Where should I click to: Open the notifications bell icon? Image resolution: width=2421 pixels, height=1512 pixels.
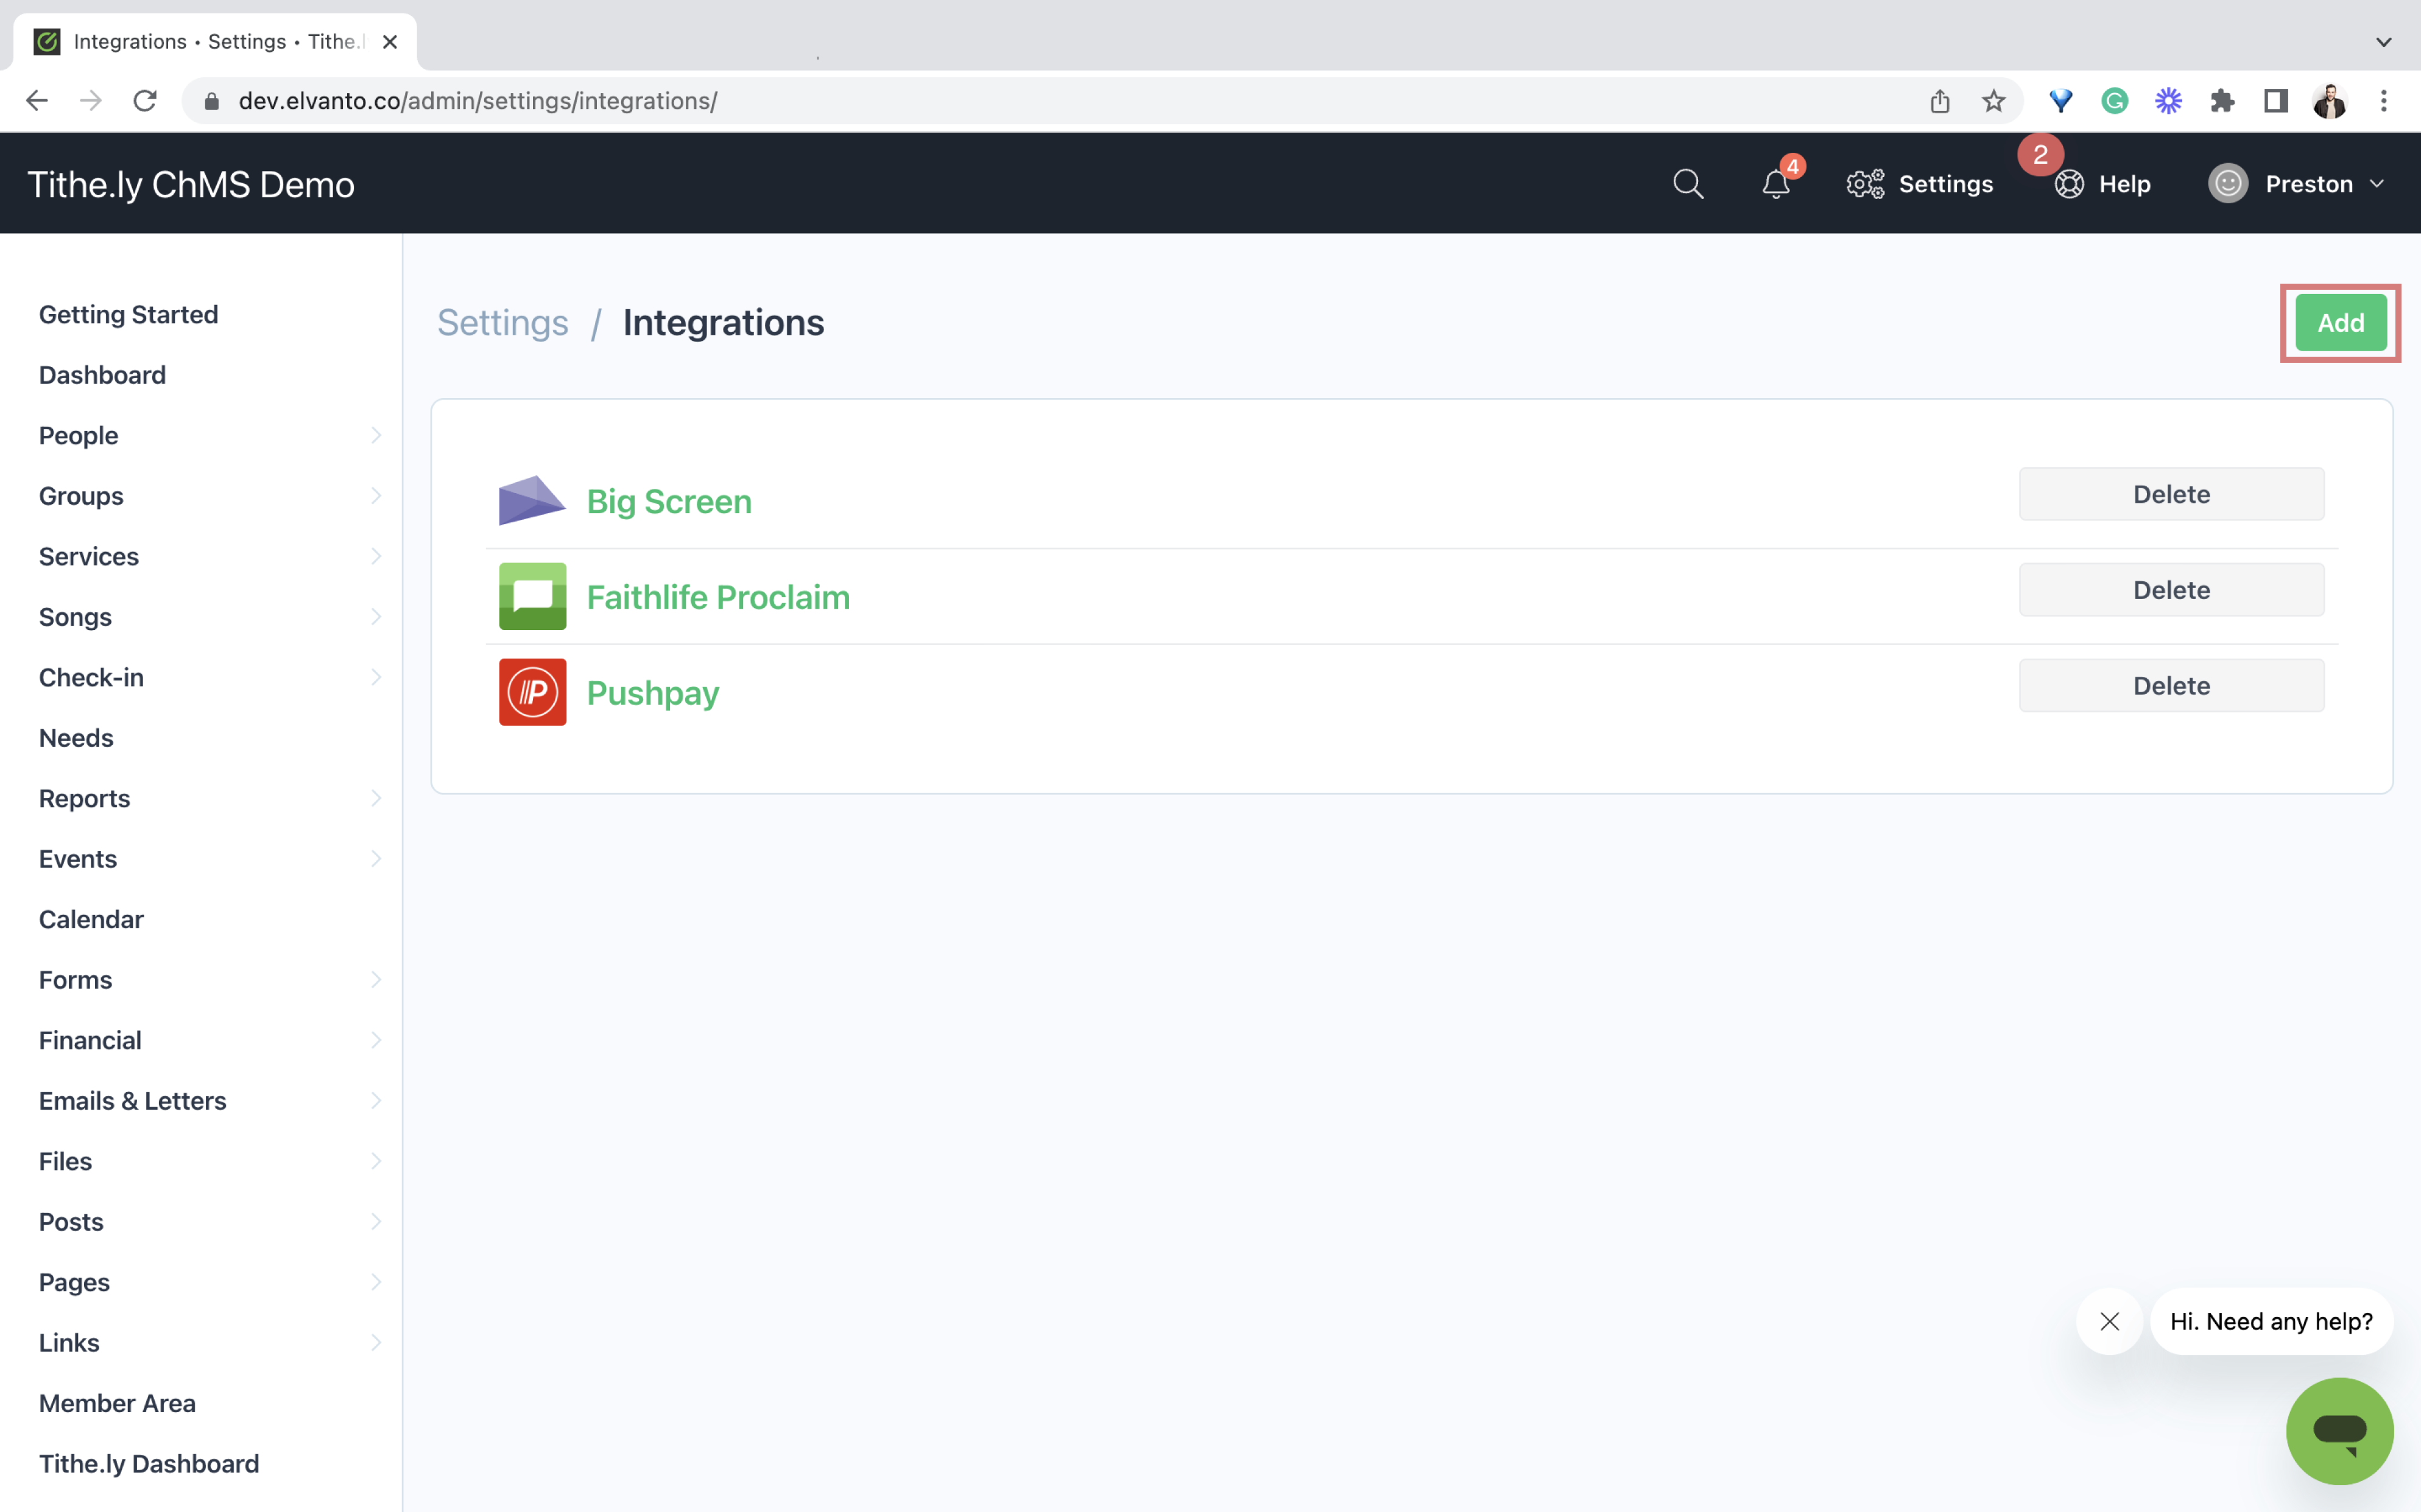1776,184
